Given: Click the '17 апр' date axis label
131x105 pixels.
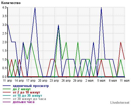Looking at the screenshot, I should (x=31, y=81).
